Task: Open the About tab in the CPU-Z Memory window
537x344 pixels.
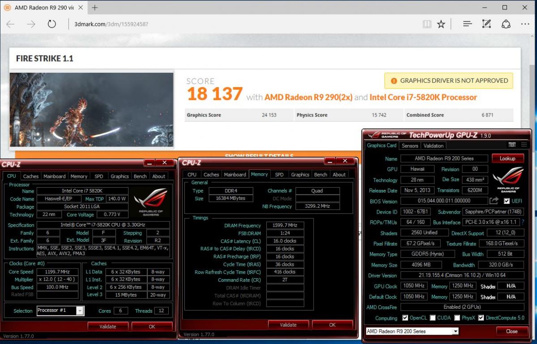Action: coord(339,175)
